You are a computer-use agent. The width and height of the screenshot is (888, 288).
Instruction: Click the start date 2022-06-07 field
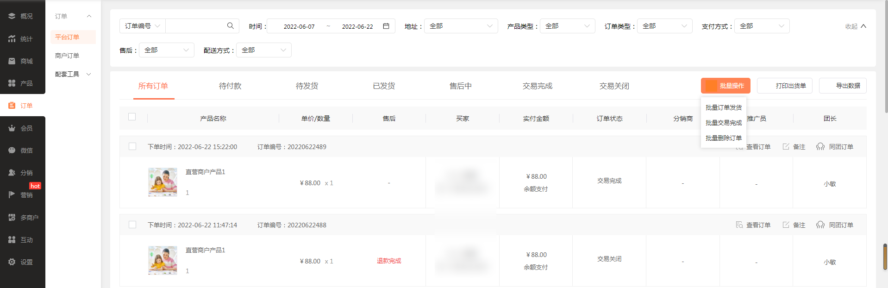click(299, 26)
